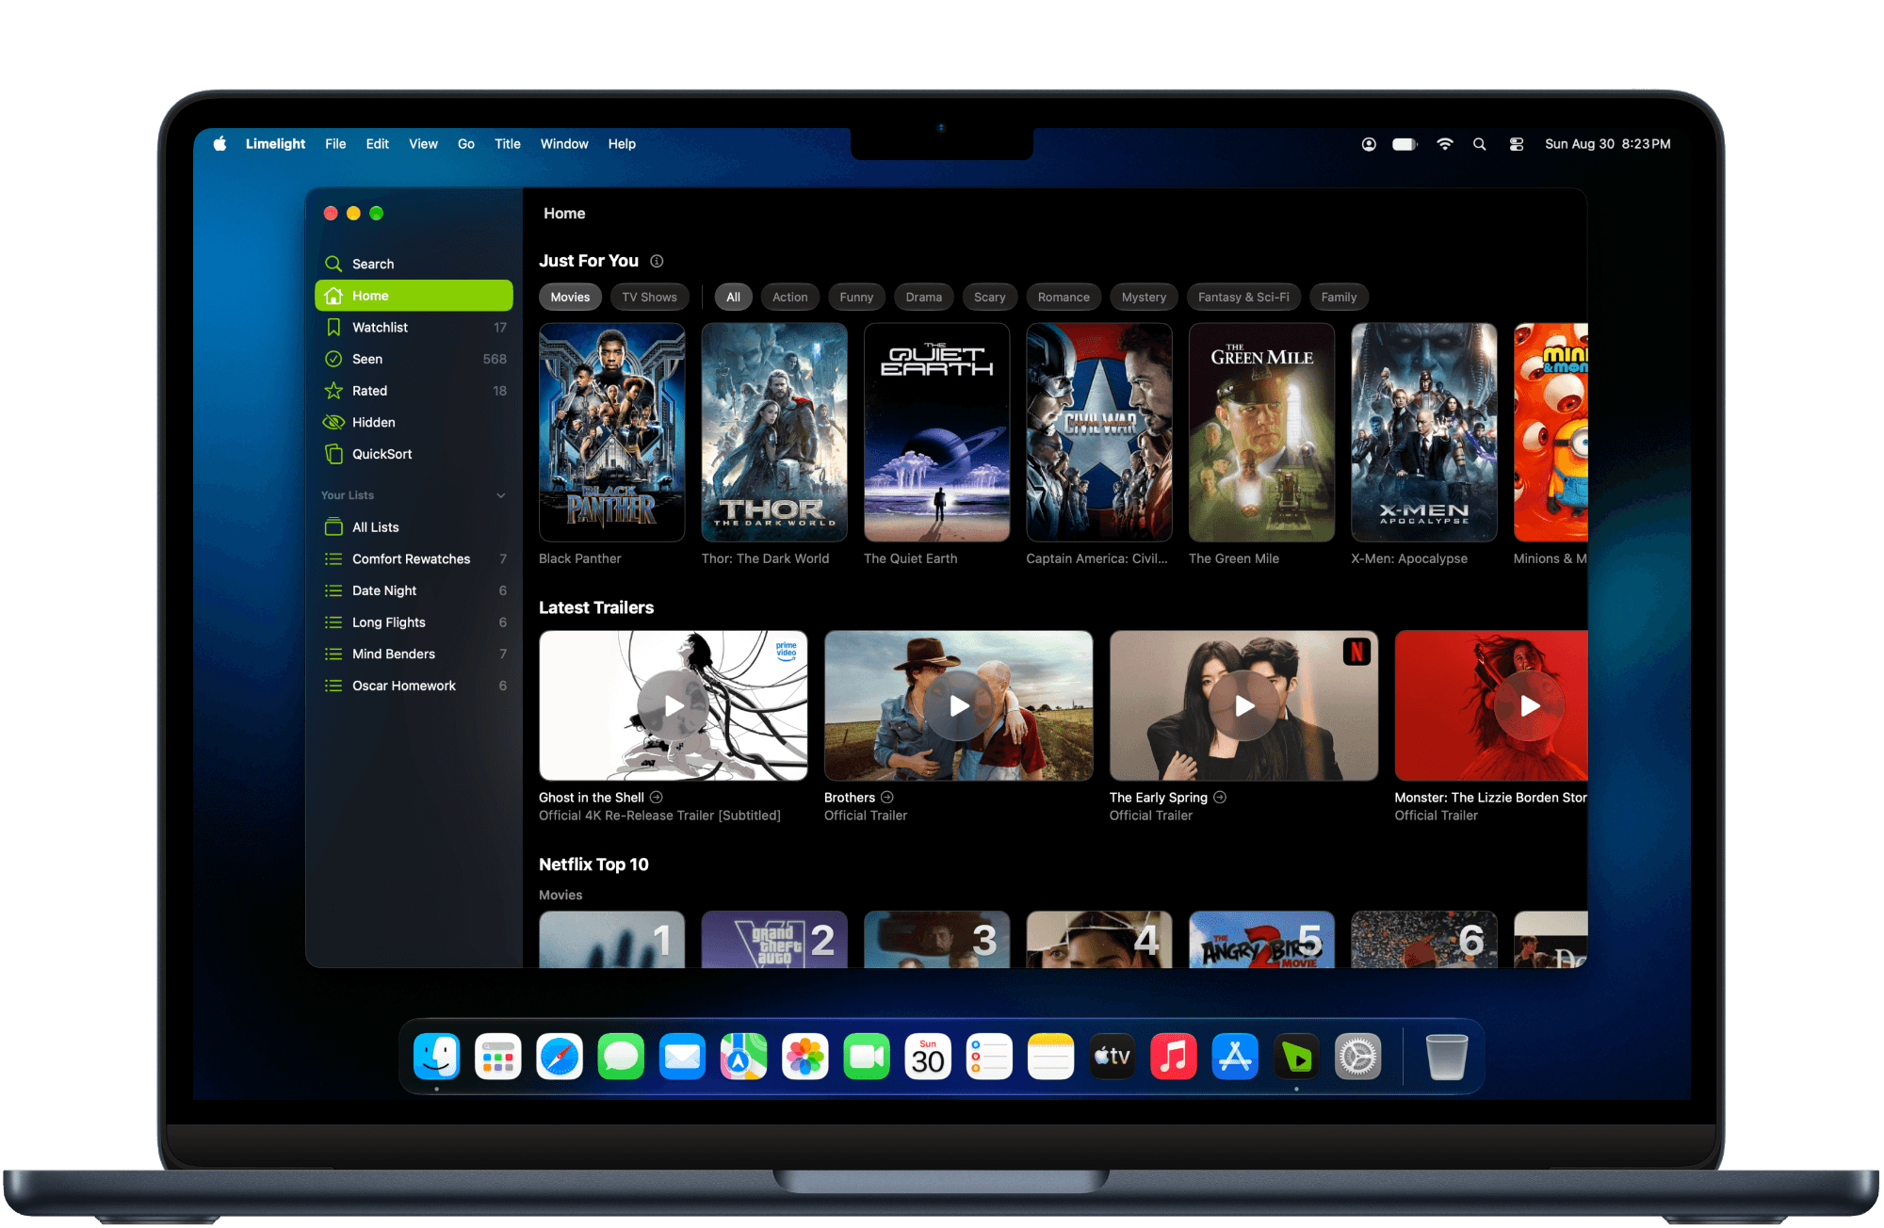This screenshot has height=1228, width=1884.
Task: Click the Just For You info icon
Action: (657, 261)
